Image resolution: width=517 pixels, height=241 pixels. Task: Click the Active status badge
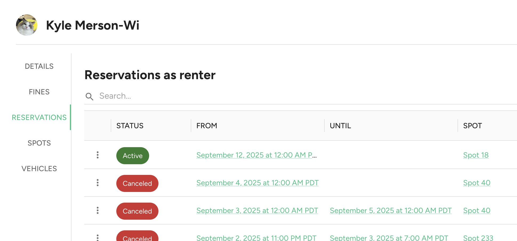[133, 156]
